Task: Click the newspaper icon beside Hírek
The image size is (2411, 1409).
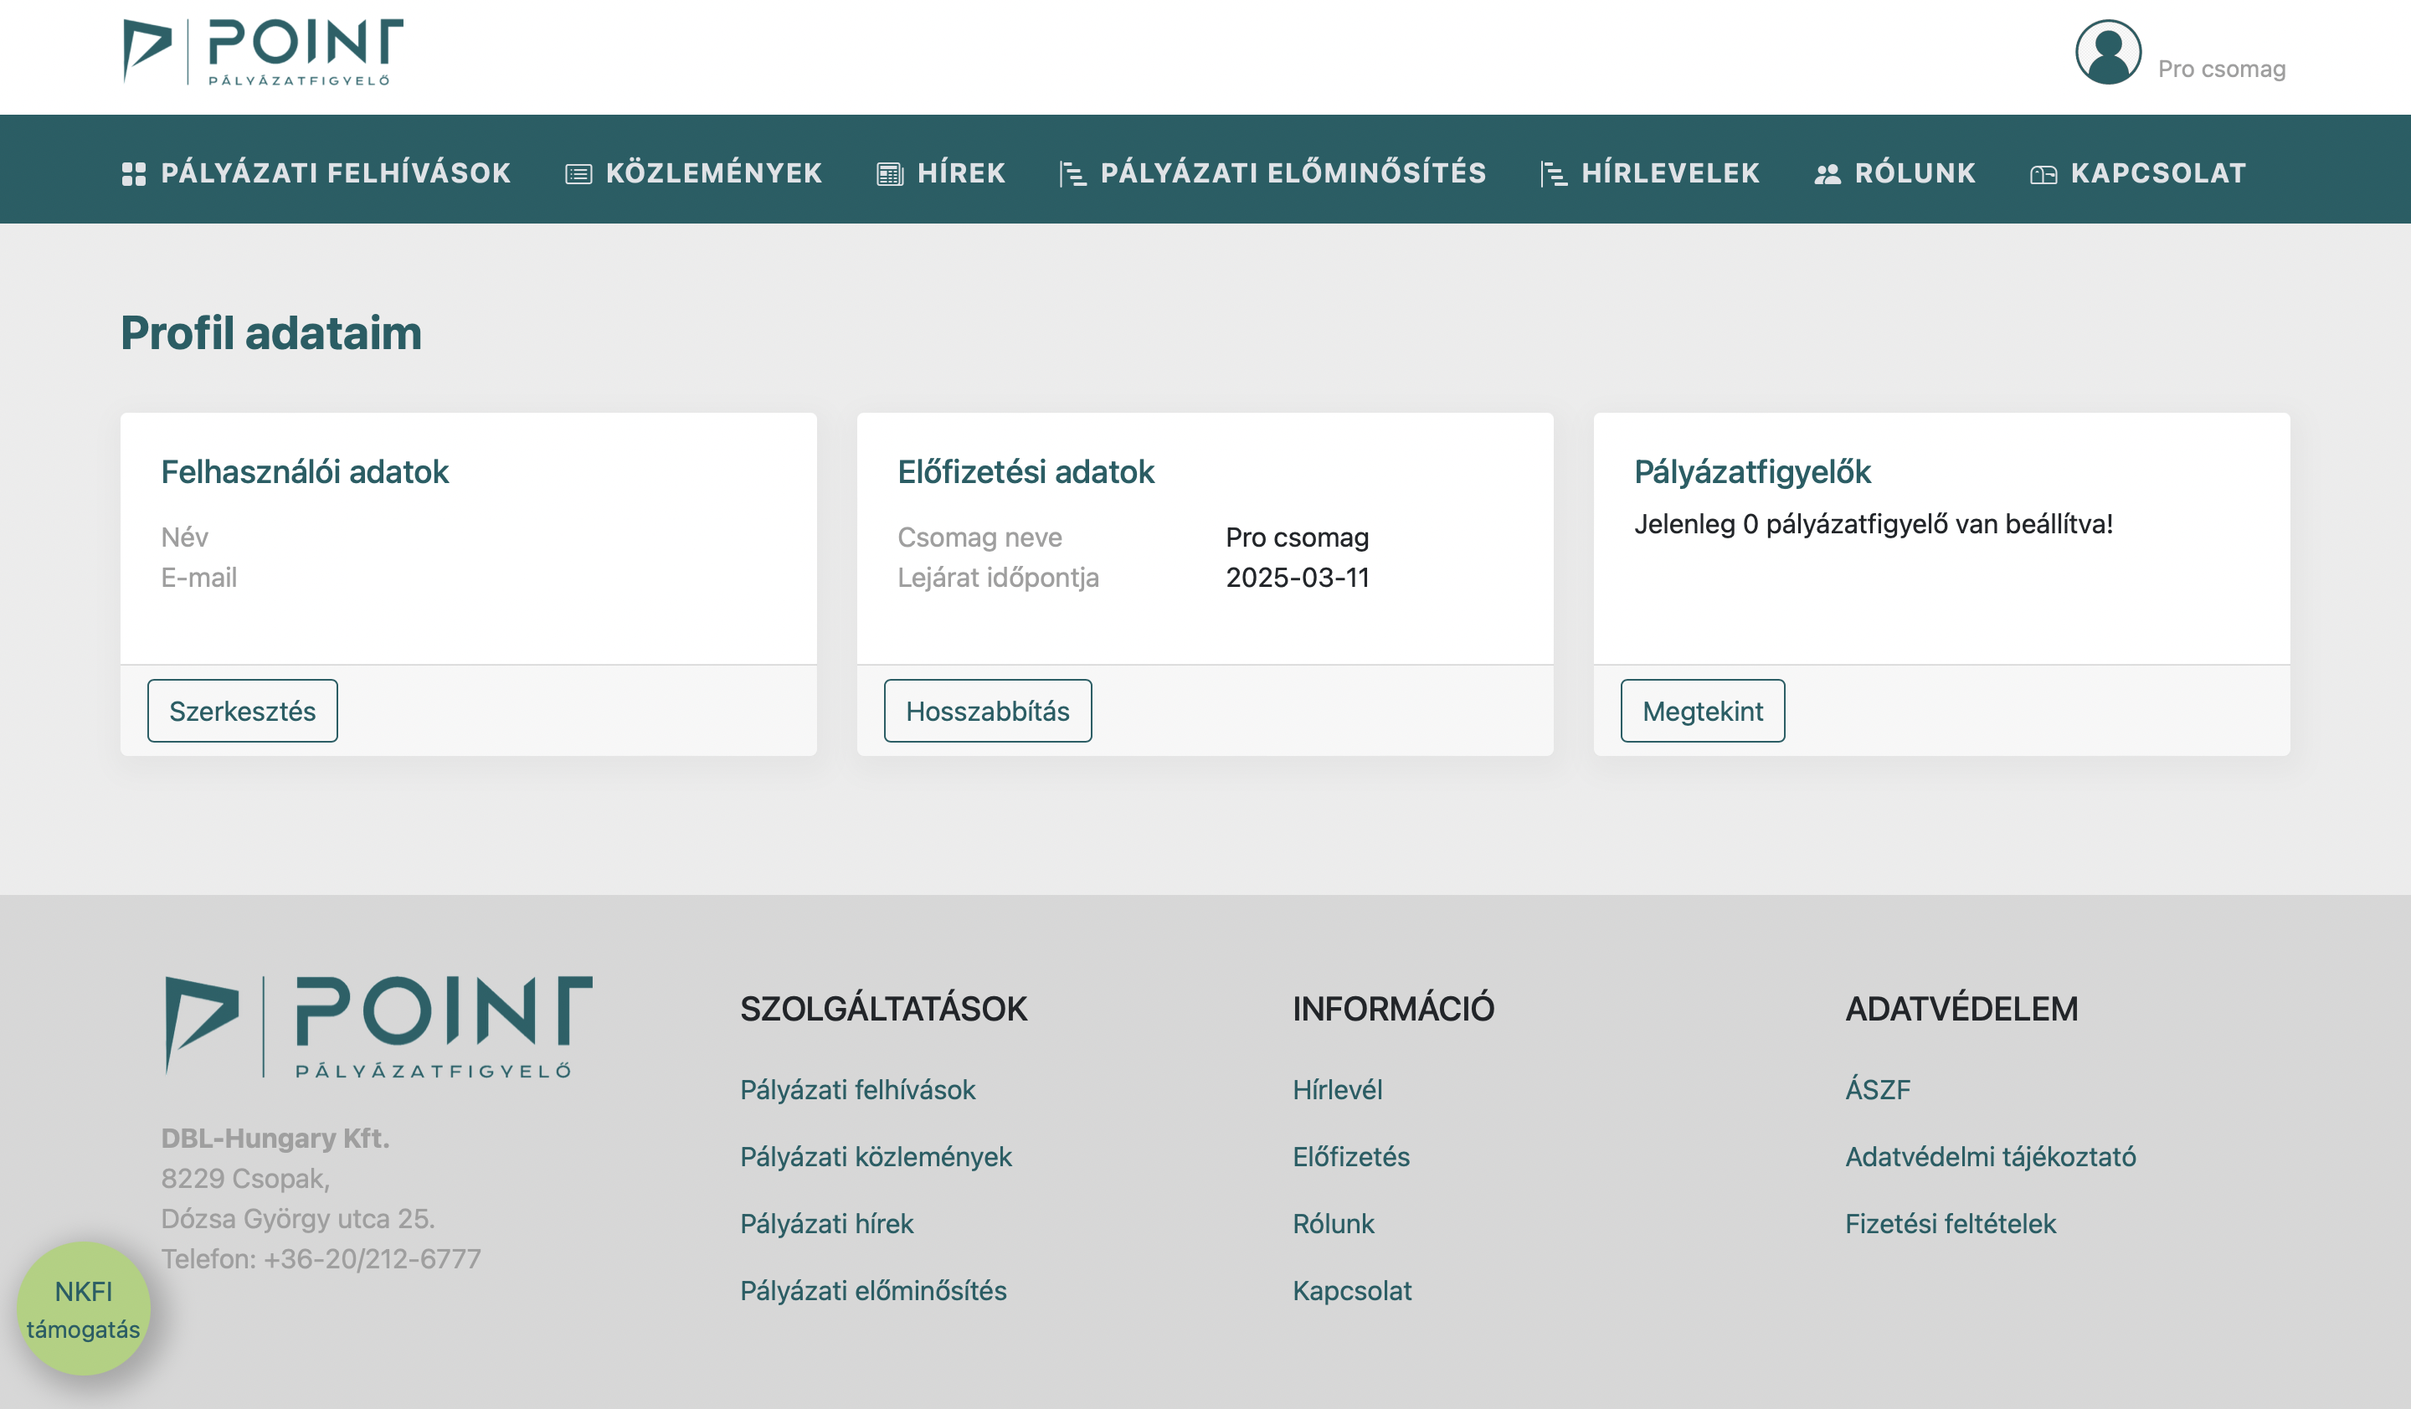Action: [890, 174]
